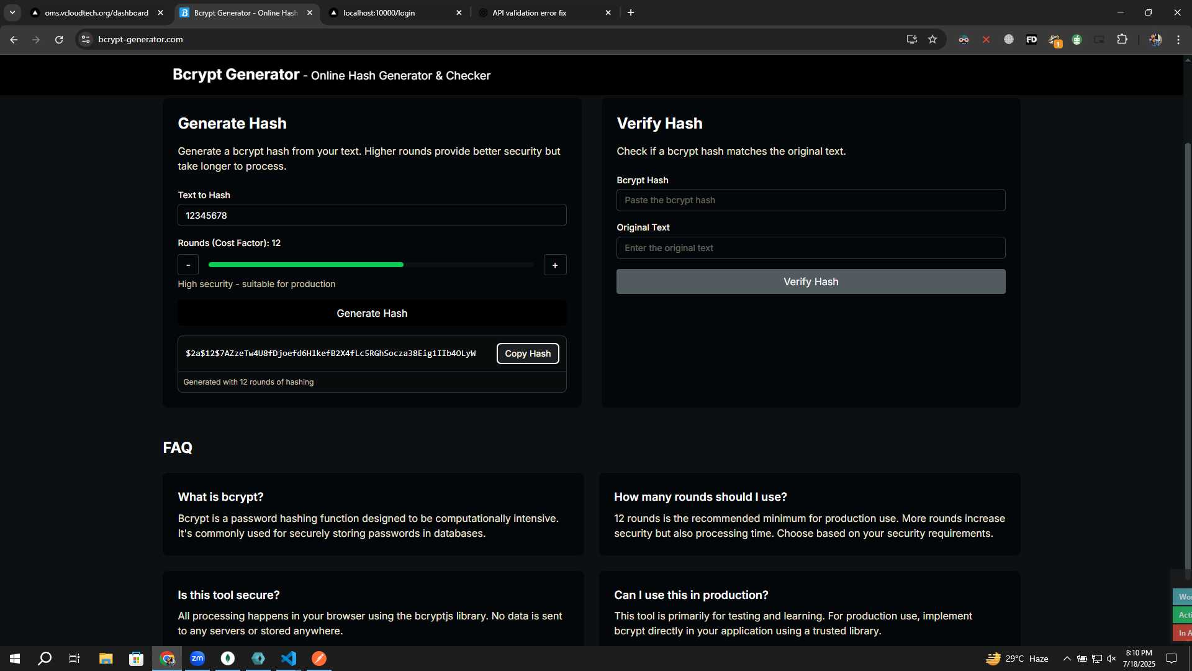Click the green rounds cost factor slider
This screenshot has height=671, width=1192.
[371, 265]
